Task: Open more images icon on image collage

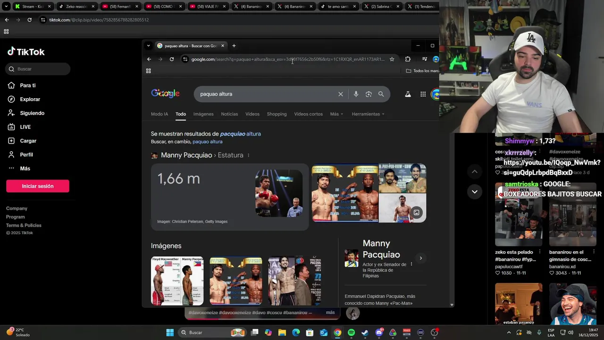Action: [416, 212]
